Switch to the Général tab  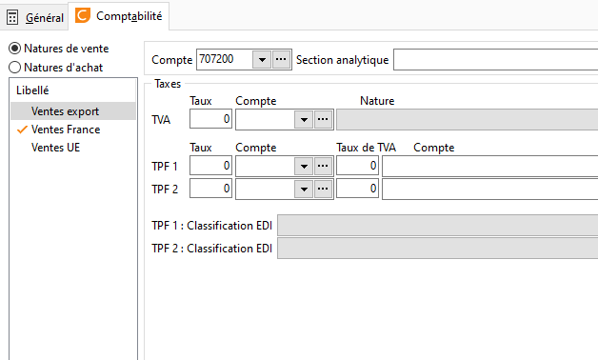tap(34, 17)
